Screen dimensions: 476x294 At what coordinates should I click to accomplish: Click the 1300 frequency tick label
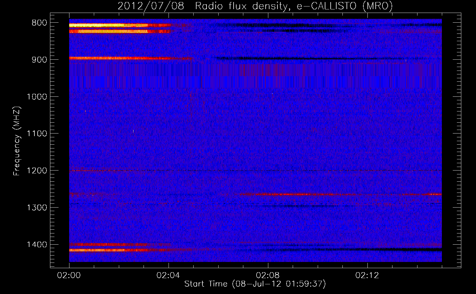[x=37, y=208]
